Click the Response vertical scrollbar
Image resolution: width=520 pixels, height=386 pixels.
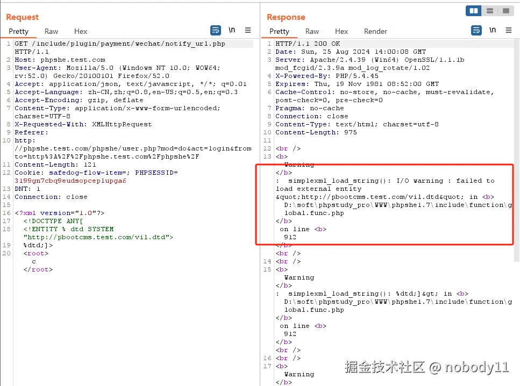tap(517, 151)
